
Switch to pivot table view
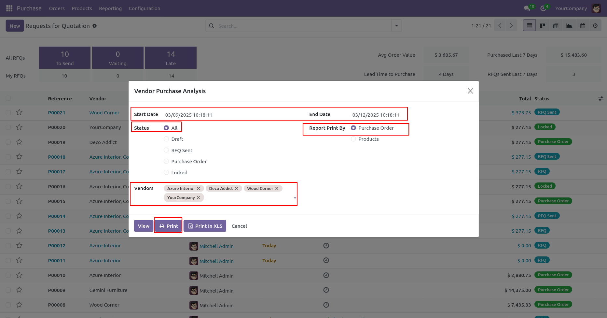pos(556,25)
